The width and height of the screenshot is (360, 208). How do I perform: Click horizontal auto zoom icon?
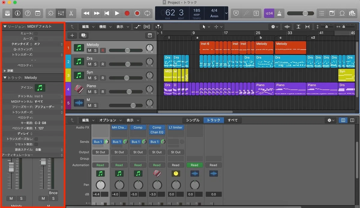307,27
